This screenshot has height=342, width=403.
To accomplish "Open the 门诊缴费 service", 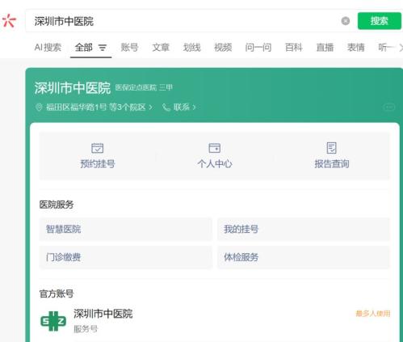I will pos(125,257).
